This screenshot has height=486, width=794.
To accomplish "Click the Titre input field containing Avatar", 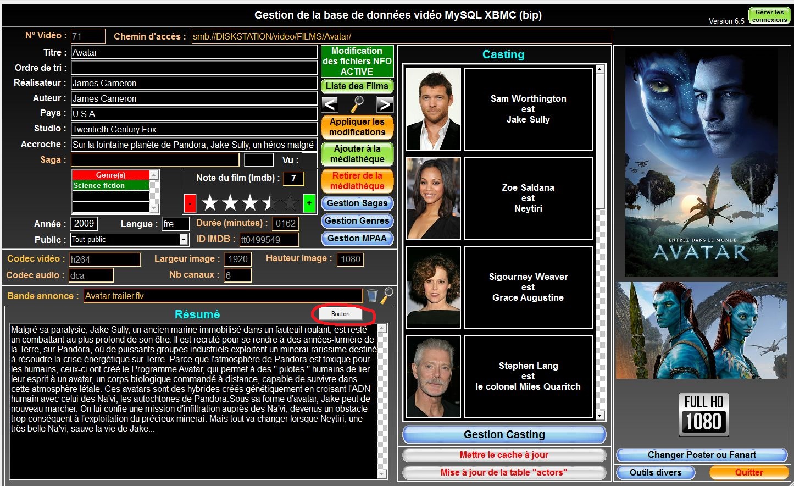I will [x=194, y=53].
